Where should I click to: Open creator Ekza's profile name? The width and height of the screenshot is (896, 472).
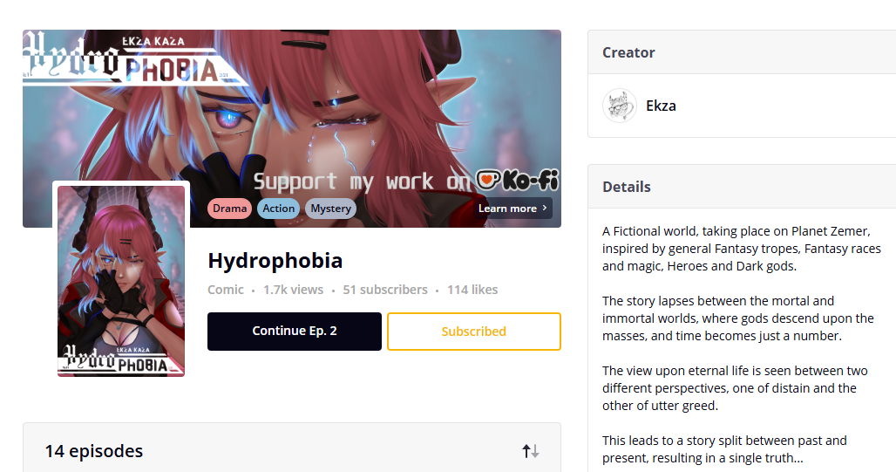click(661, 106)
